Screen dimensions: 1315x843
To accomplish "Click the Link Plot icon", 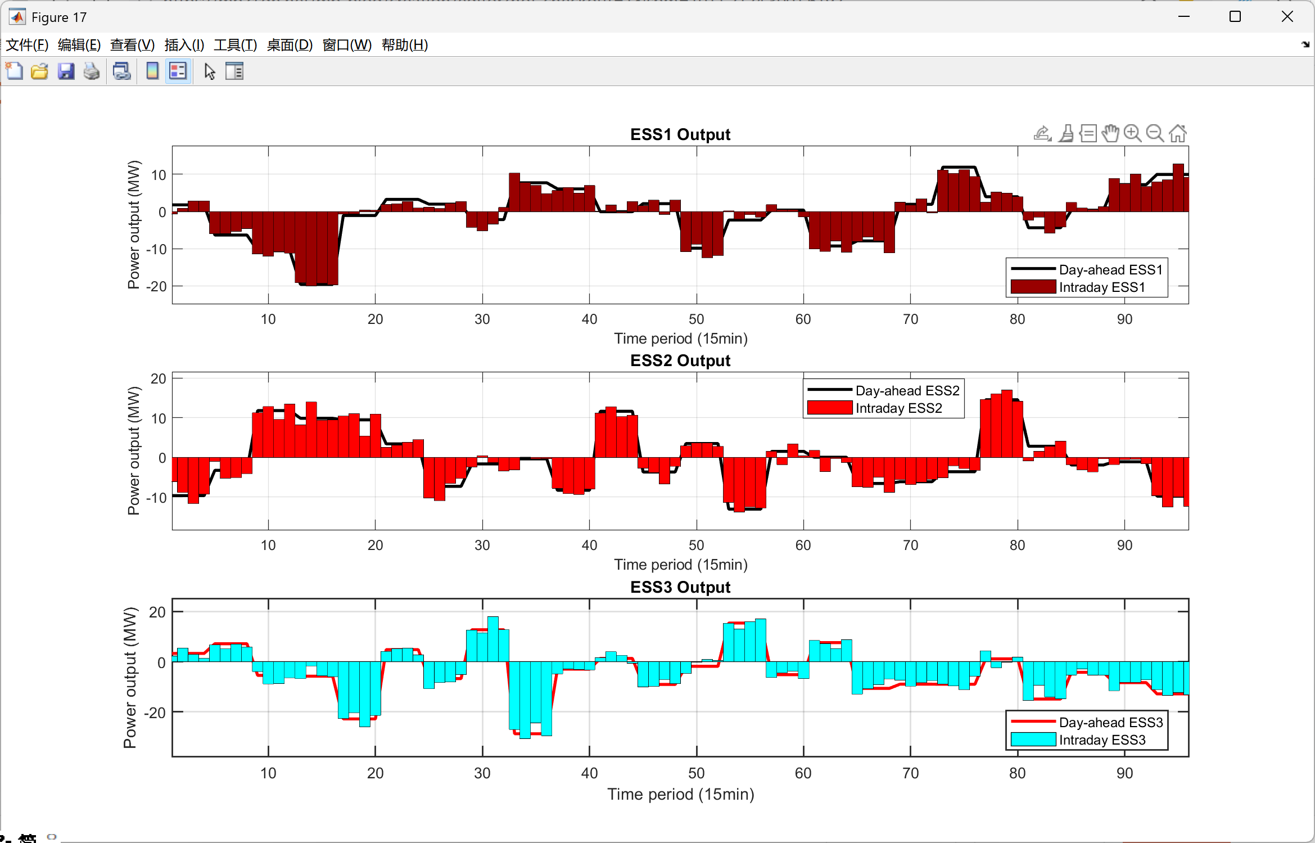I will 121,71.
